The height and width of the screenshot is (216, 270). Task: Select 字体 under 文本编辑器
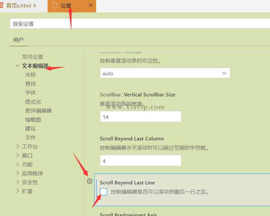[x=31, y=93]
